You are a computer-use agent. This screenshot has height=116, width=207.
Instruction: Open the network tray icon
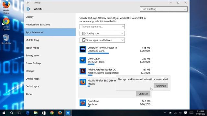(x=175, y=113)
